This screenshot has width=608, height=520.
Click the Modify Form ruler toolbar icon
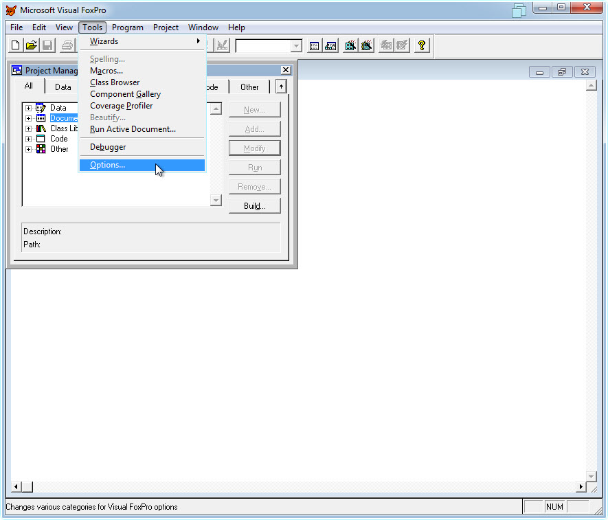click(222, 45)
